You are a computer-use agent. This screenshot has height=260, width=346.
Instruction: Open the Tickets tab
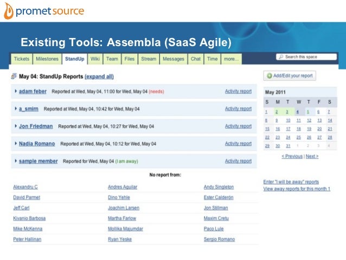22,59
